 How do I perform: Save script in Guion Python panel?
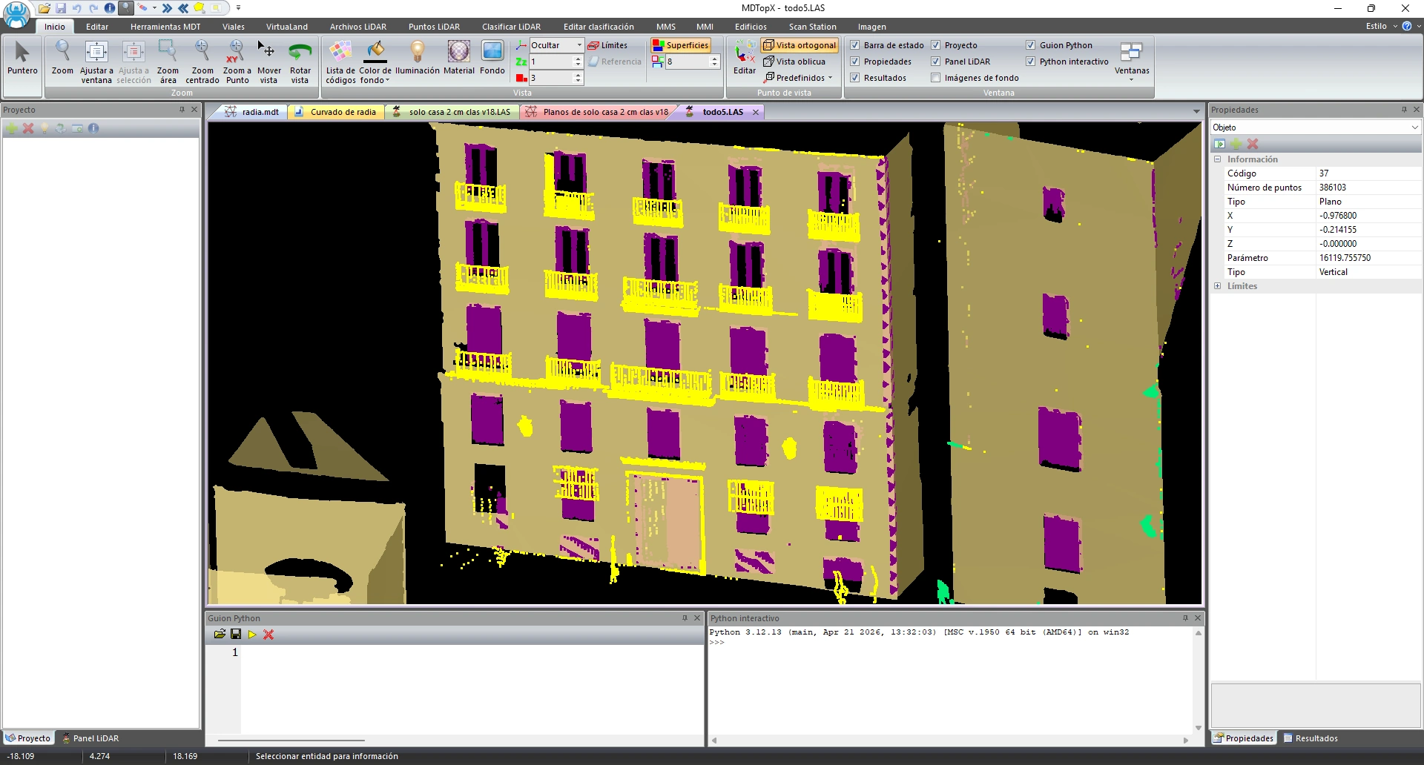point(236,635)
